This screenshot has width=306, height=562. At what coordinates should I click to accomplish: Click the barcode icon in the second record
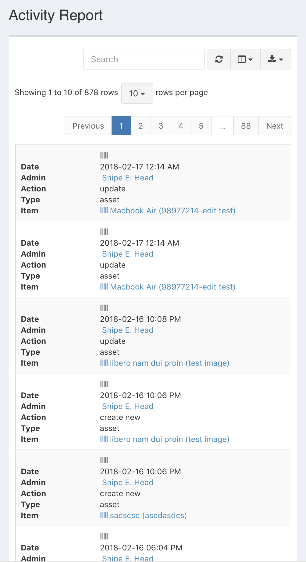point(104,232)
